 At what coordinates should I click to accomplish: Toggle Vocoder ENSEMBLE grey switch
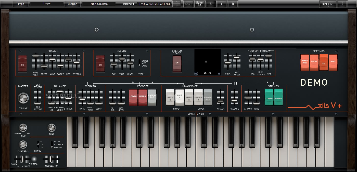(152, 97)
